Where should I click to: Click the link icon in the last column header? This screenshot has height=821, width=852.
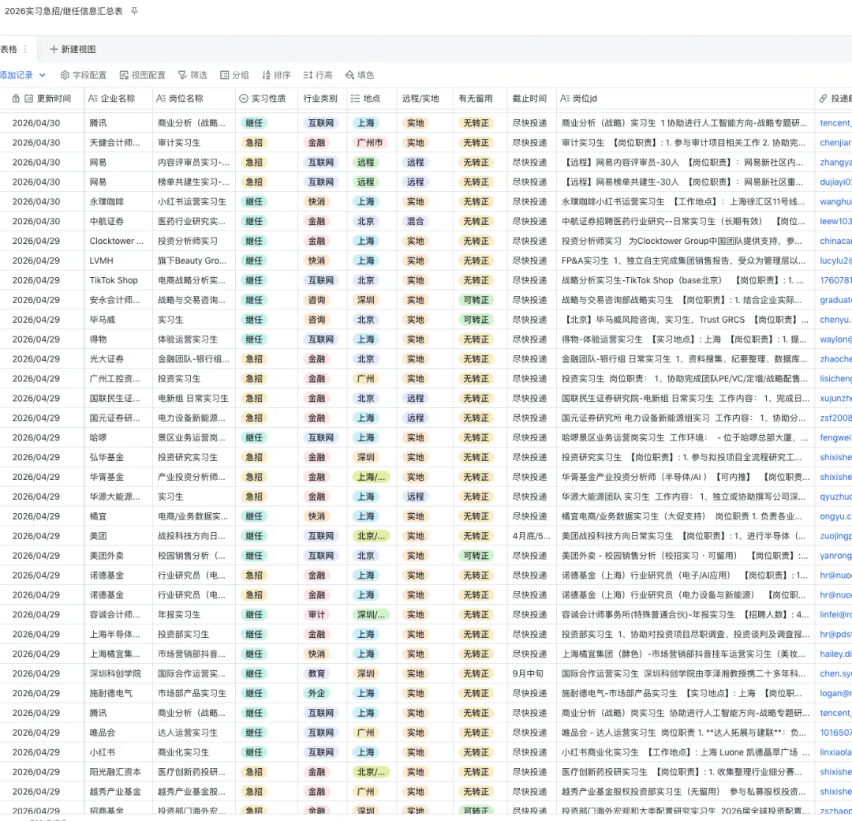(x=823, y=99)
